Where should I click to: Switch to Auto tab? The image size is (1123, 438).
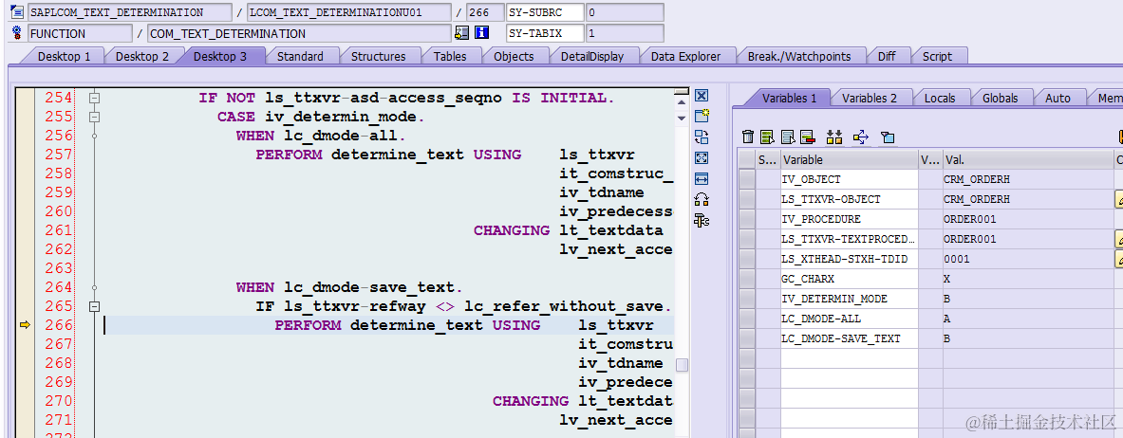1057,98
